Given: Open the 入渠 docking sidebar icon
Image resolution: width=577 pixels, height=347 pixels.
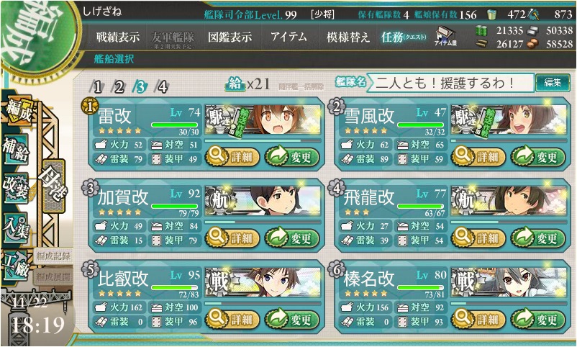Looking at the screenshot, I should pyautogui.click(x=15, y=227).
